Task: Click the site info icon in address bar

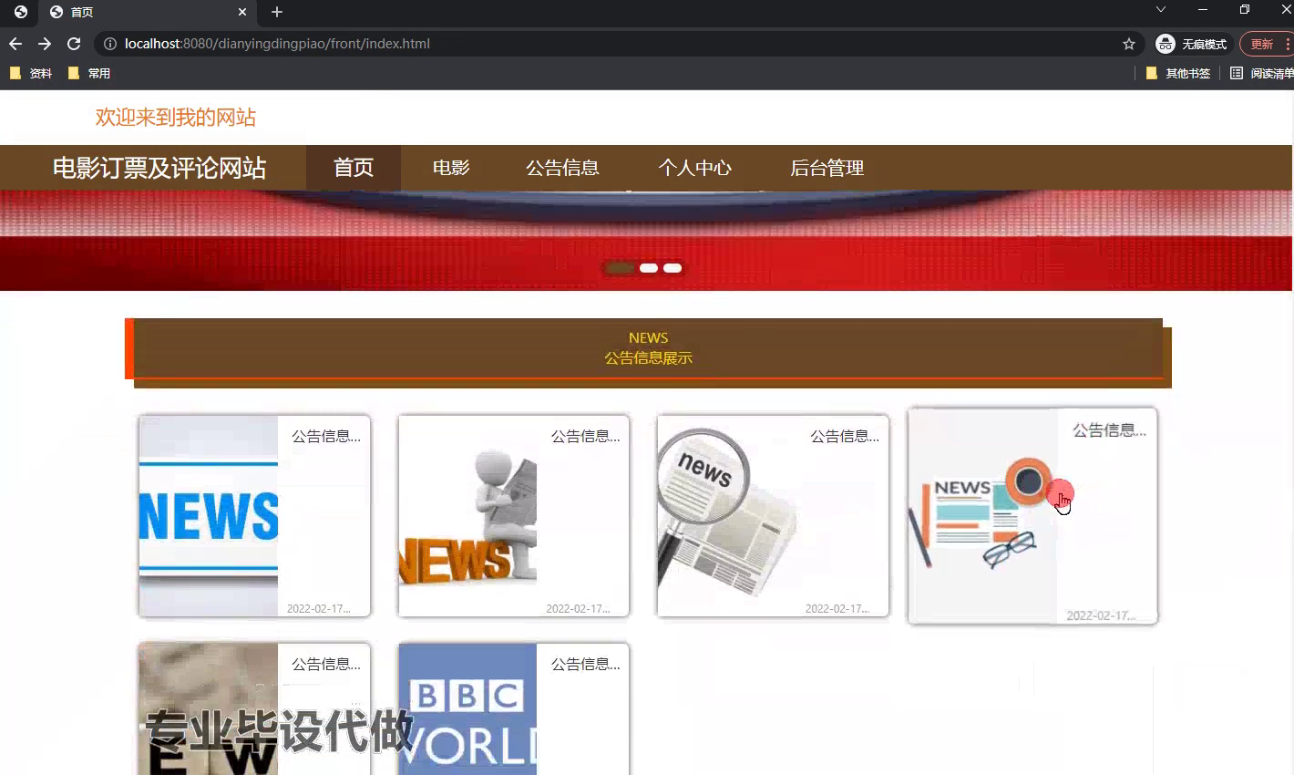Action: coord(110,44)
